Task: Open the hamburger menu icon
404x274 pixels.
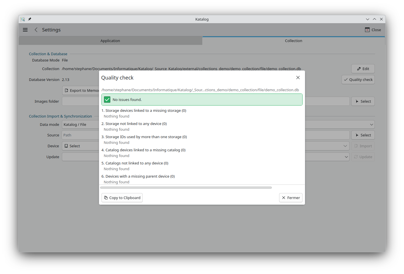Action: (x=25, y=30)
